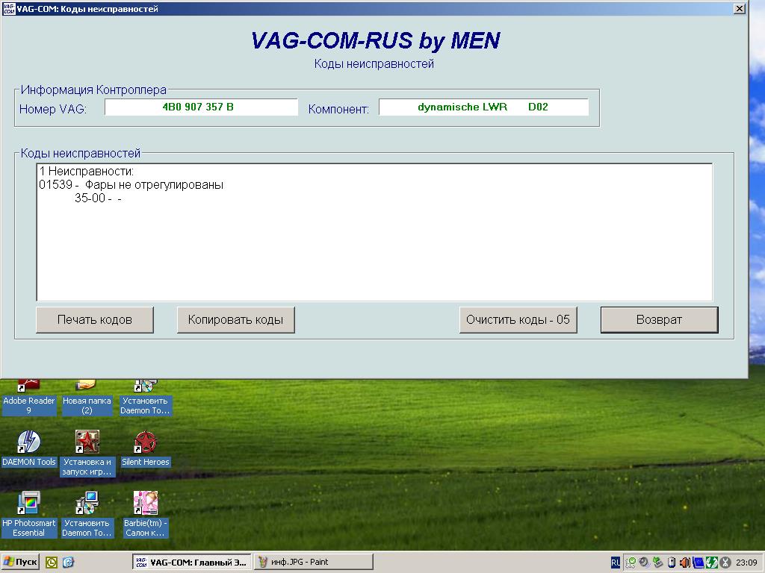Open the Пуск start menu
This screenshot has height=573, width=765.
[x=21, y=563]
